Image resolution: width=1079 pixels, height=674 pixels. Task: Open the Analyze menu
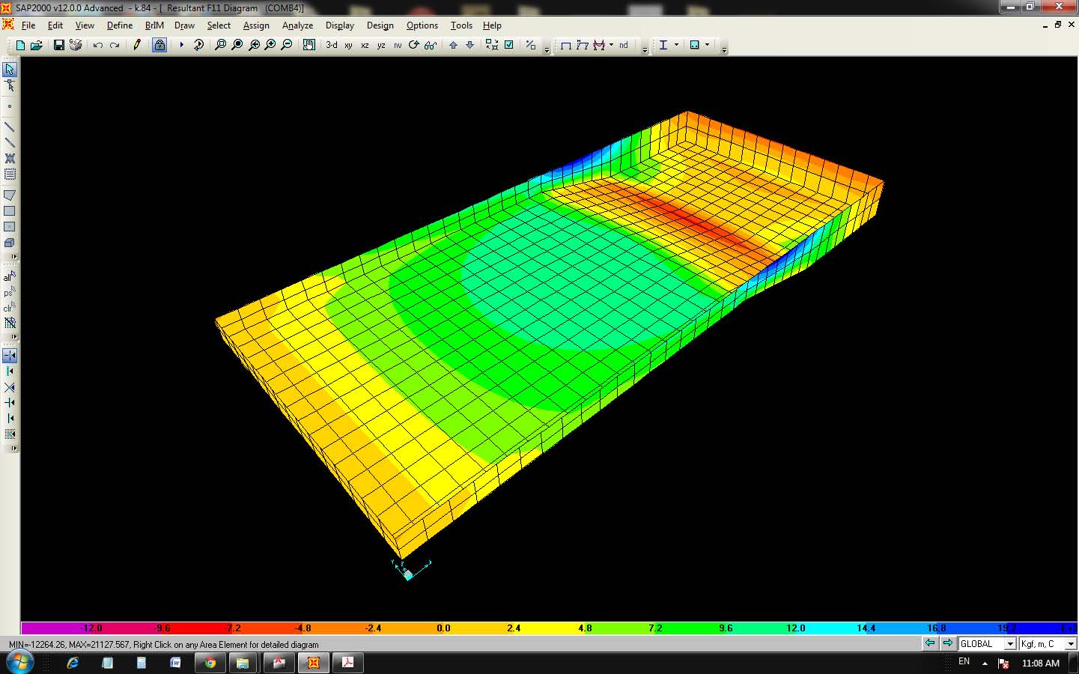pos(297,25)
